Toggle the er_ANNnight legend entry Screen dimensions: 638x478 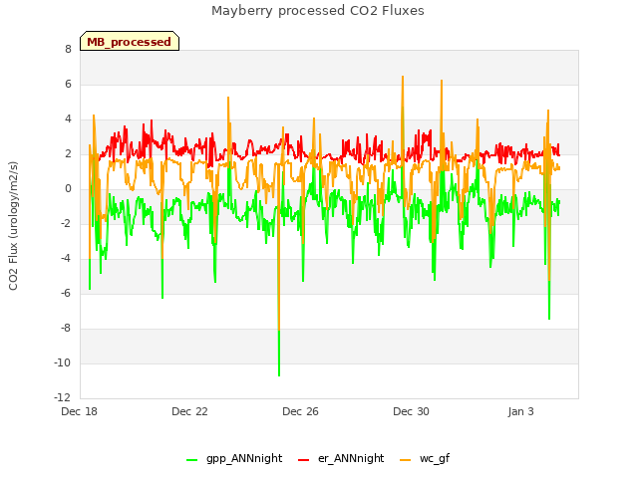click(x=341, y=458)
